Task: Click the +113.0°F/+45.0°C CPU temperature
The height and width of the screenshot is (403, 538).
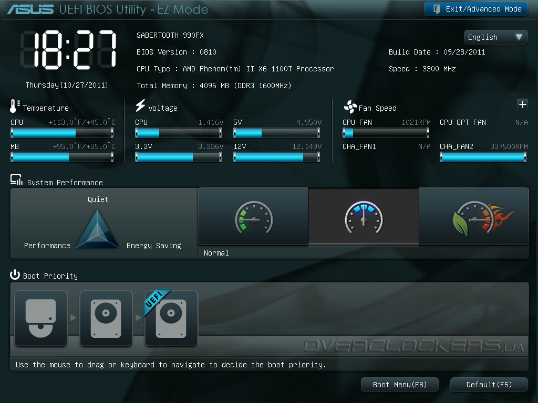Action: (82, 122)
